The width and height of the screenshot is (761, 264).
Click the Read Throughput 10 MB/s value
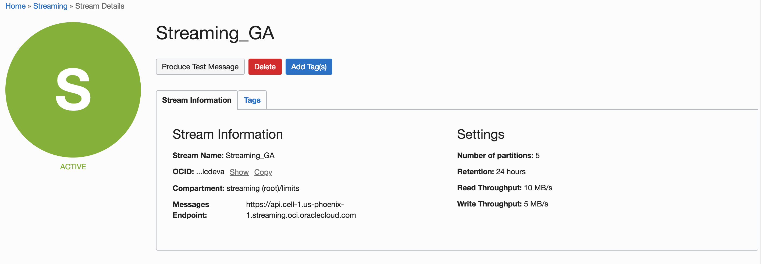(x=538, y=188)
